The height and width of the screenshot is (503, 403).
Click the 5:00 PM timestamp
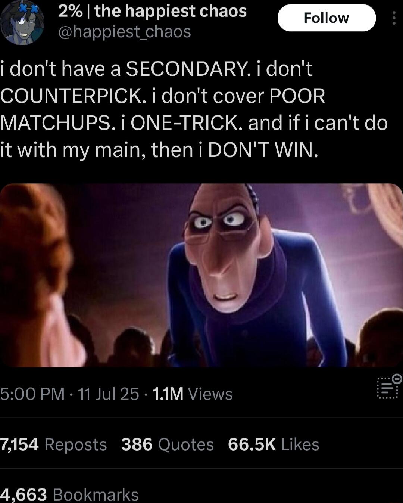tap(32, 394)
